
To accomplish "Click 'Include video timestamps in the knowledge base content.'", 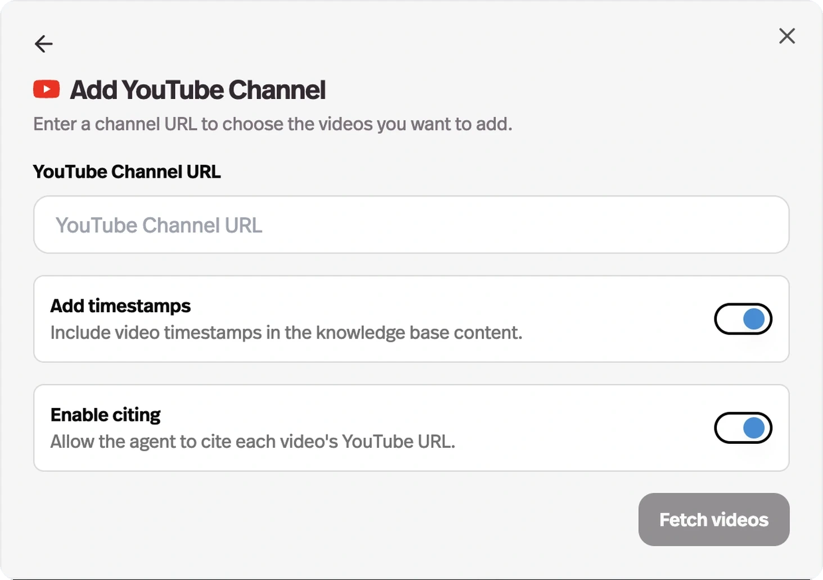I will click(286, 332).
